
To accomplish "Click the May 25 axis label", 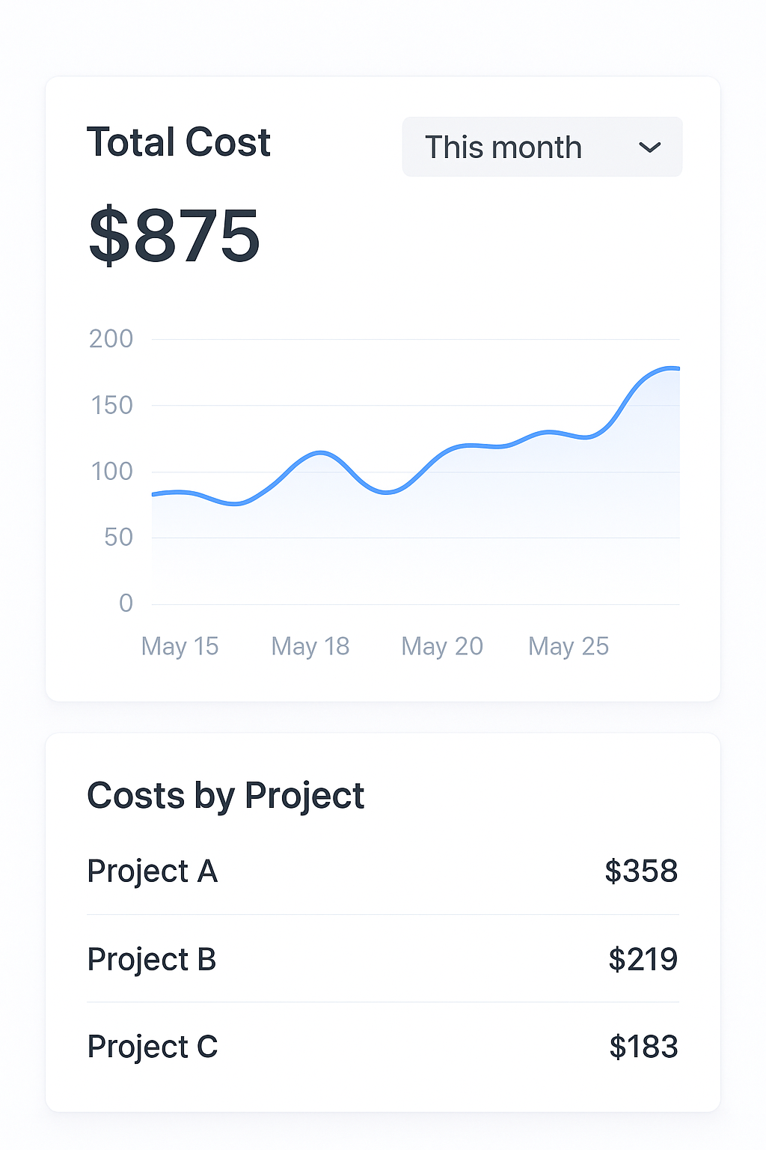I will point(569,646).
